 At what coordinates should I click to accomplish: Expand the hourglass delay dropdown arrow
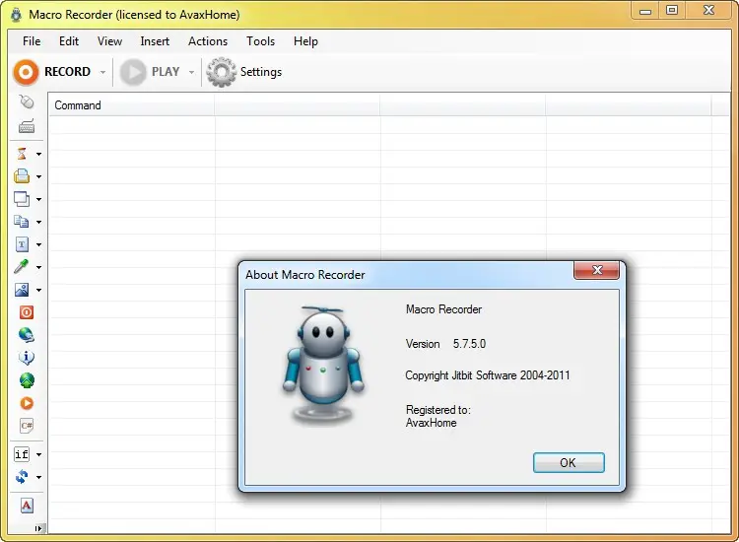tap(38, 154)
